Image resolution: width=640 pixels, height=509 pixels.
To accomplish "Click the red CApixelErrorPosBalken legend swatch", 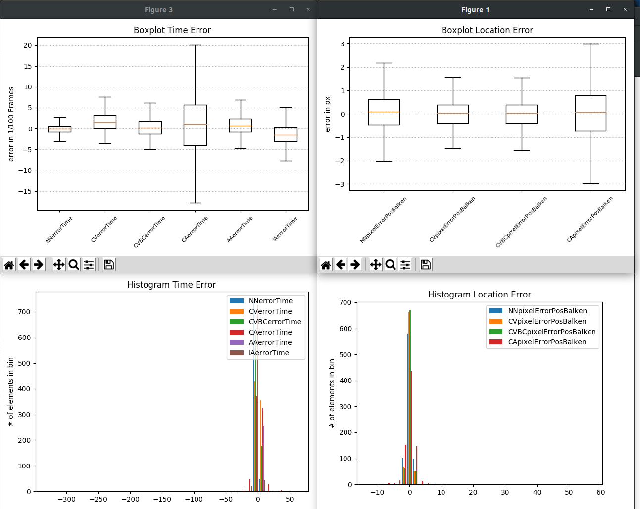I will 496,342.
